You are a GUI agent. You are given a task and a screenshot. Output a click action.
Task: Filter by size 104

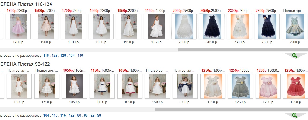46,116
